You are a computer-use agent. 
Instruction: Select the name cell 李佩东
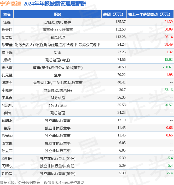tap(7, 90)
